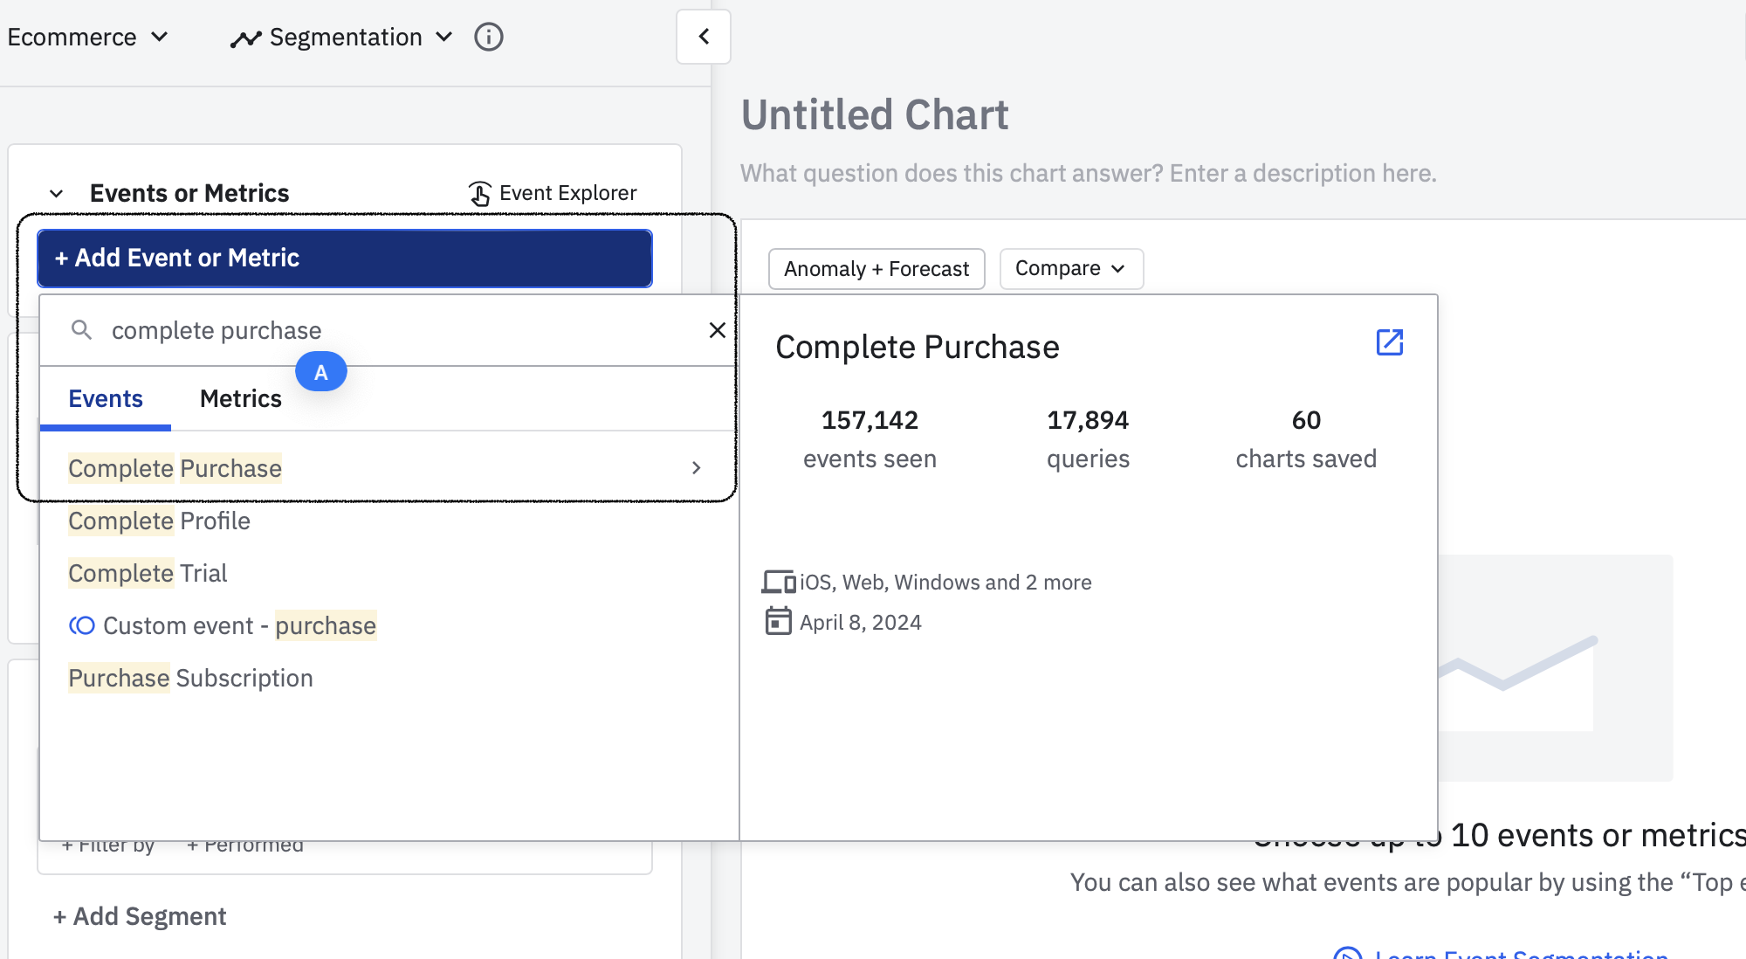1746x959 pixels.
Task: Click the blue 'A' avatar bubble
Action: (321, 372)
